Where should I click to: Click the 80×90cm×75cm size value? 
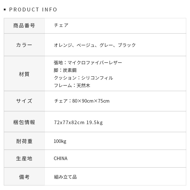point(91,101)
